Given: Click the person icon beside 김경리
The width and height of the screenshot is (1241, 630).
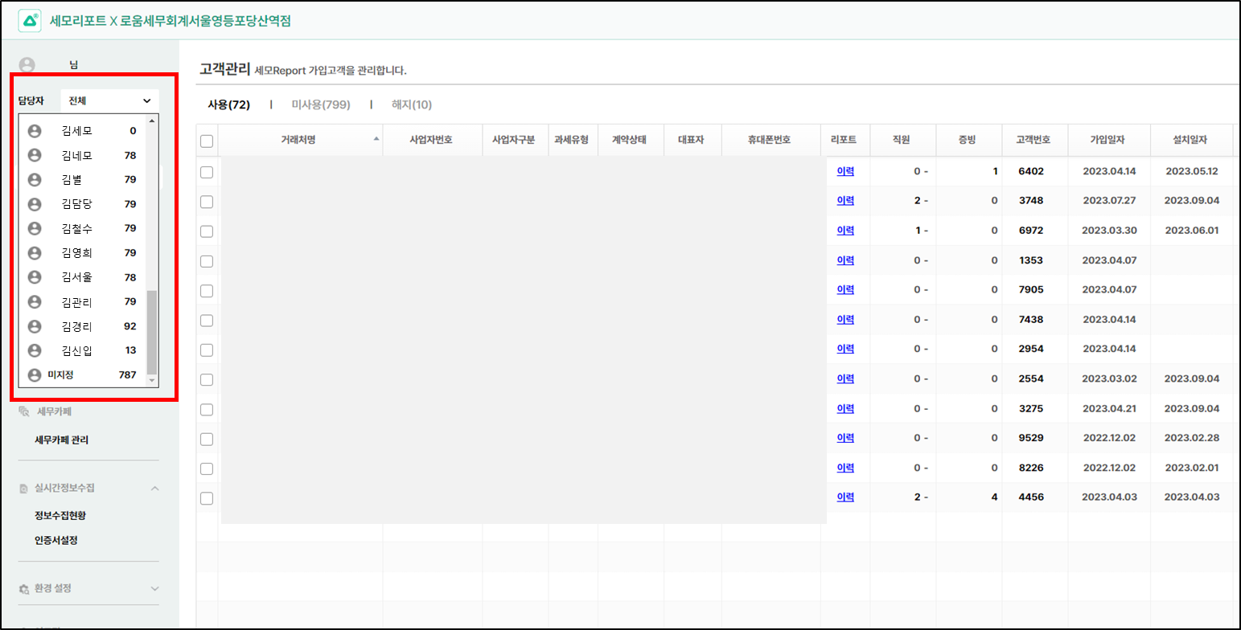Looking at the screenshot, I should [x=35, y=326].
